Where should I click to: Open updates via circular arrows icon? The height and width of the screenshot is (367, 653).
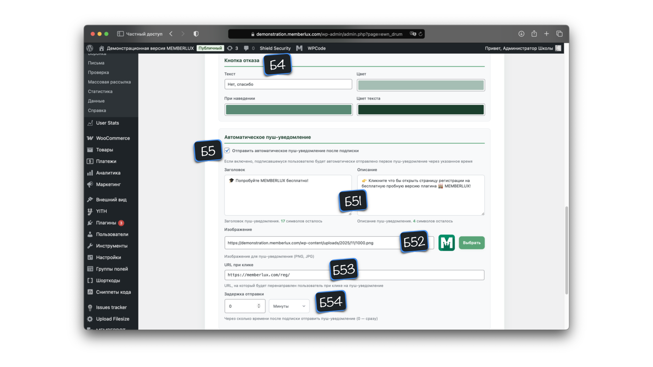(230, 48)
